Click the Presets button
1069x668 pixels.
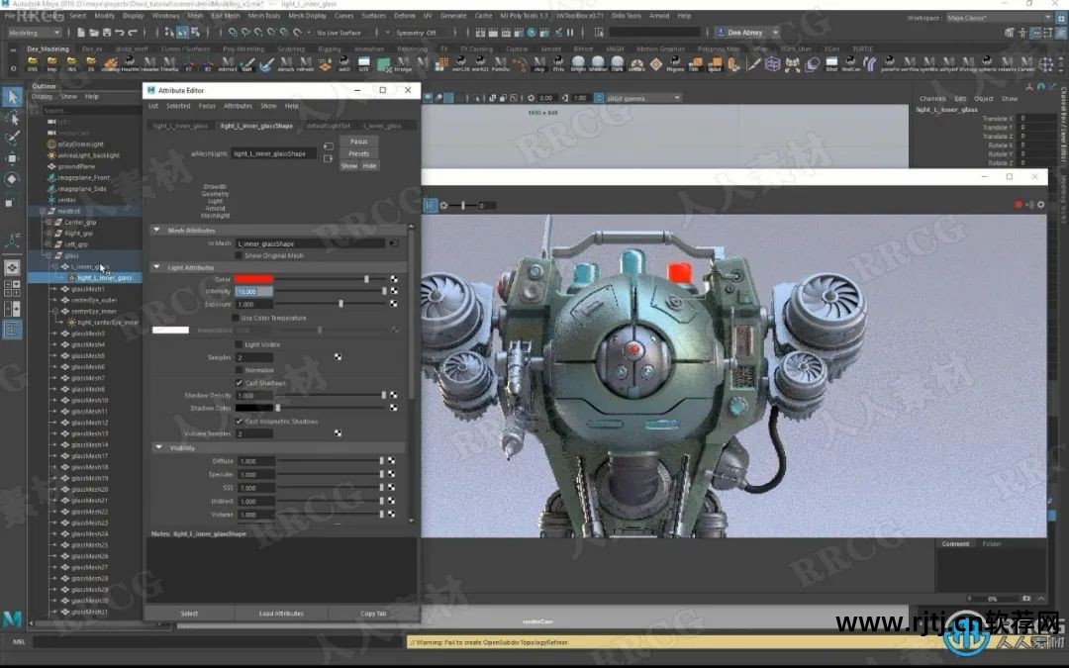[358, 153]
